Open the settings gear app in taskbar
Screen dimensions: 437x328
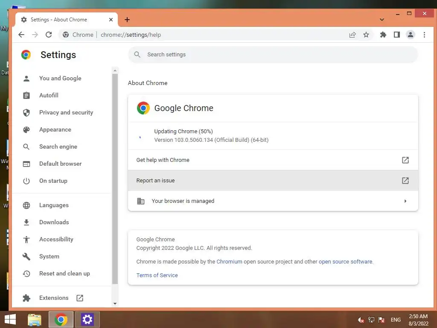tap(87, 319)
